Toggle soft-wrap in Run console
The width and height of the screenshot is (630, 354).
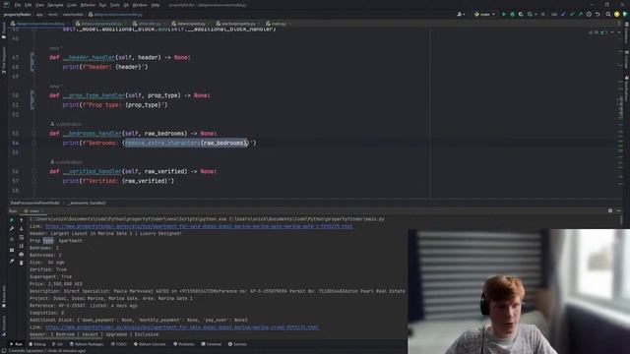pyautogui.click(x=22, y=237)
